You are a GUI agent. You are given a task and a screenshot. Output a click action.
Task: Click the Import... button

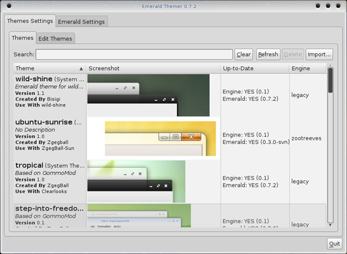[319, 54]
